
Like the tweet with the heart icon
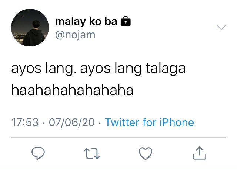coord(146,153)
